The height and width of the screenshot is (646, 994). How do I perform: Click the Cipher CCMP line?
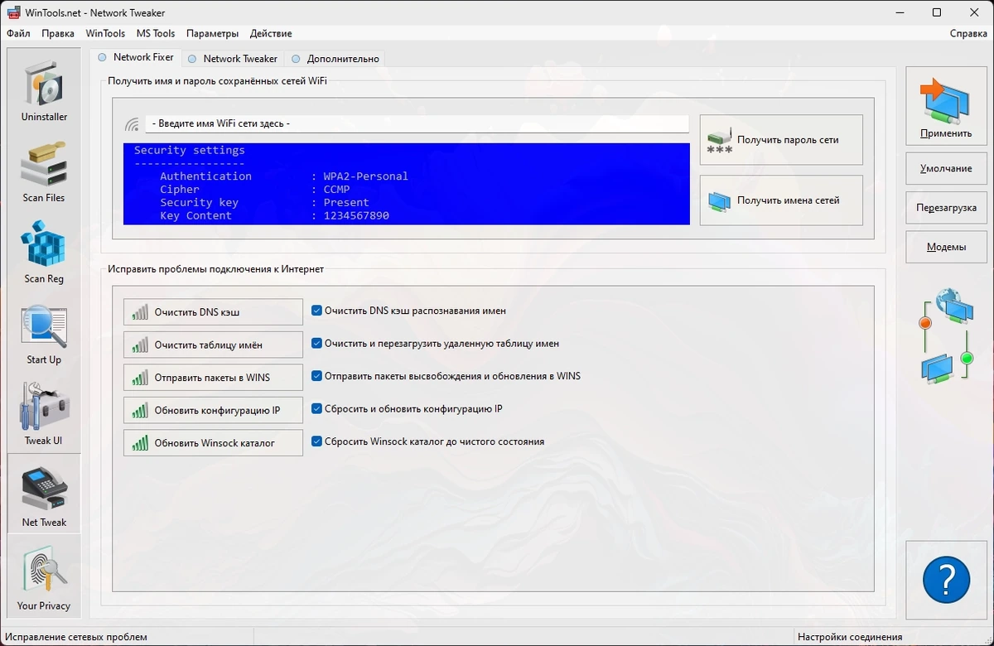(x=254, y=189)
